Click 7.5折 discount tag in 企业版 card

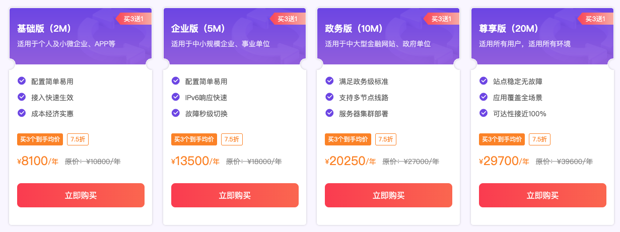coord(232,139)
